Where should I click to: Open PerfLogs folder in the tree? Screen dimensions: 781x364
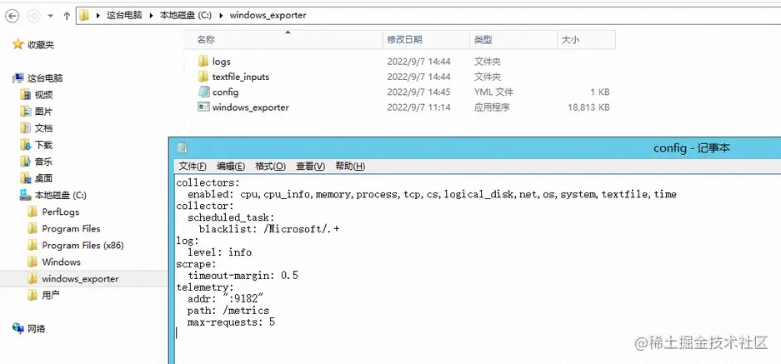coord(60,212)
